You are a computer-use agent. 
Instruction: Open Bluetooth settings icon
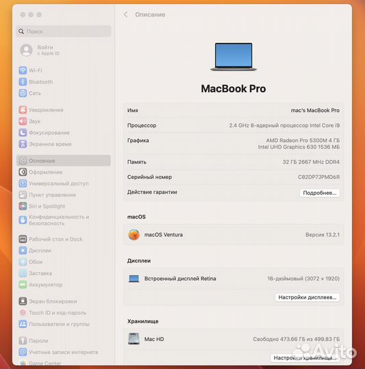point(23,82)
